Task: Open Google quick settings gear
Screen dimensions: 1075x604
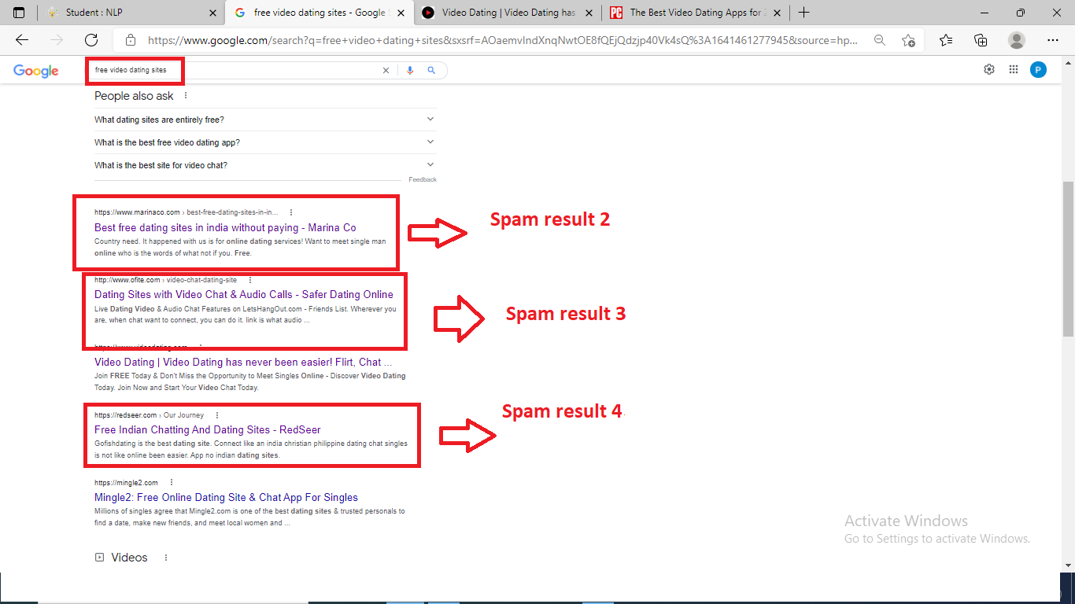Action: (989, 69)
